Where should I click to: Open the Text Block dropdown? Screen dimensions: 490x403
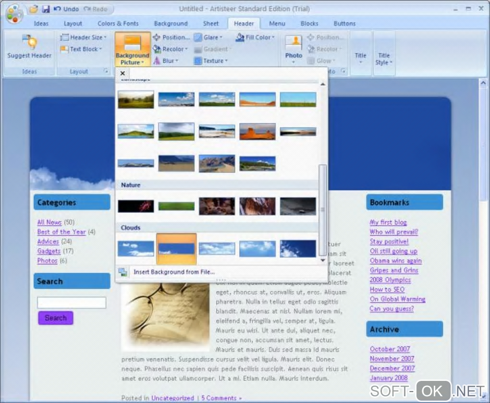click(x=81, y=49)
